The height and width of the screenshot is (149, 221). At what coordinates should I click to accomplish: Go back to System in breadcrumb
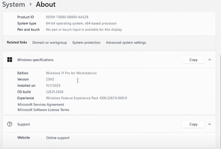[x=14, y=4]
